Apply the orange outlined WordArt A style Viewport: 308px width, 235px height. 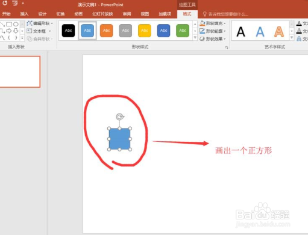pos(279,32)
